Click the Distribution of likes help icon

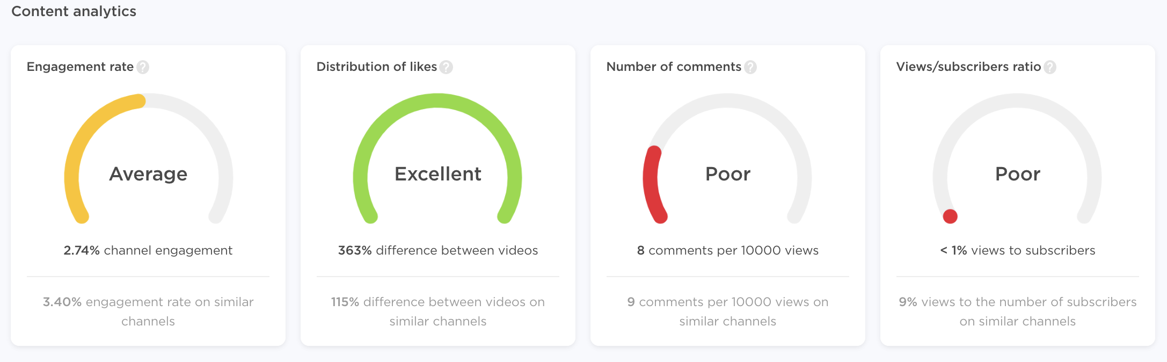[x=446, y=67]
